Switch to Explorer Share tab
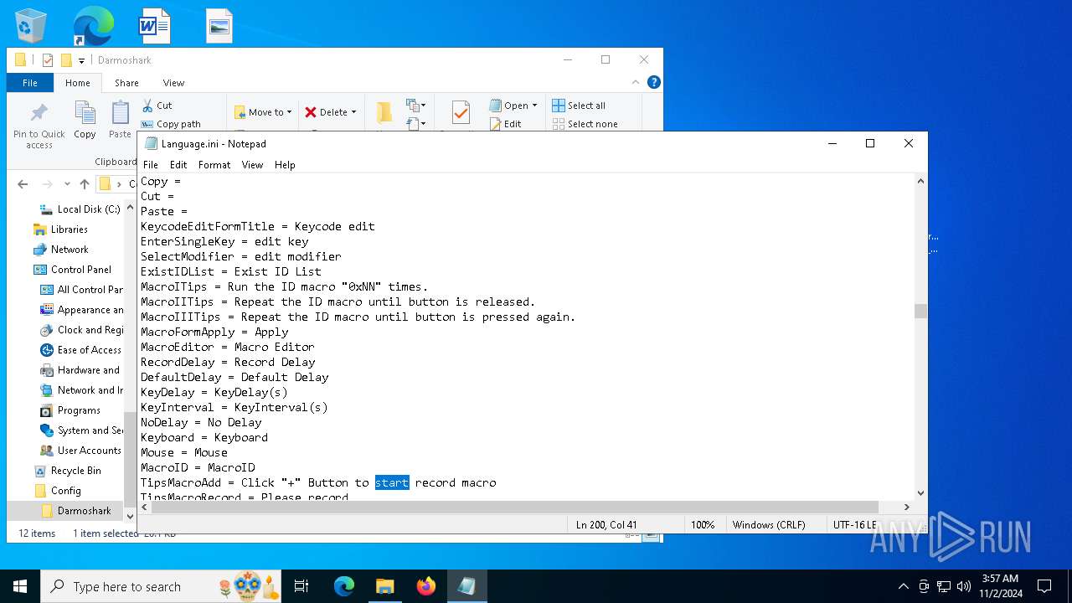Viewport: 1072px width, 603px height. (127, 83)
